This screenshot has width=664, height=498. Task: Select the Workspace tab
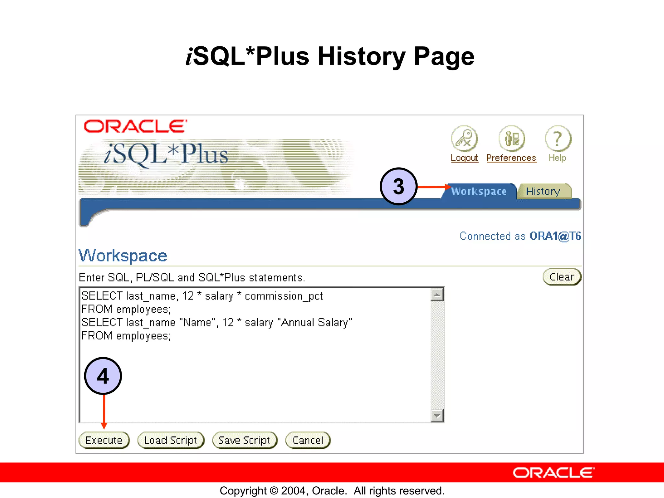[479, 191]
